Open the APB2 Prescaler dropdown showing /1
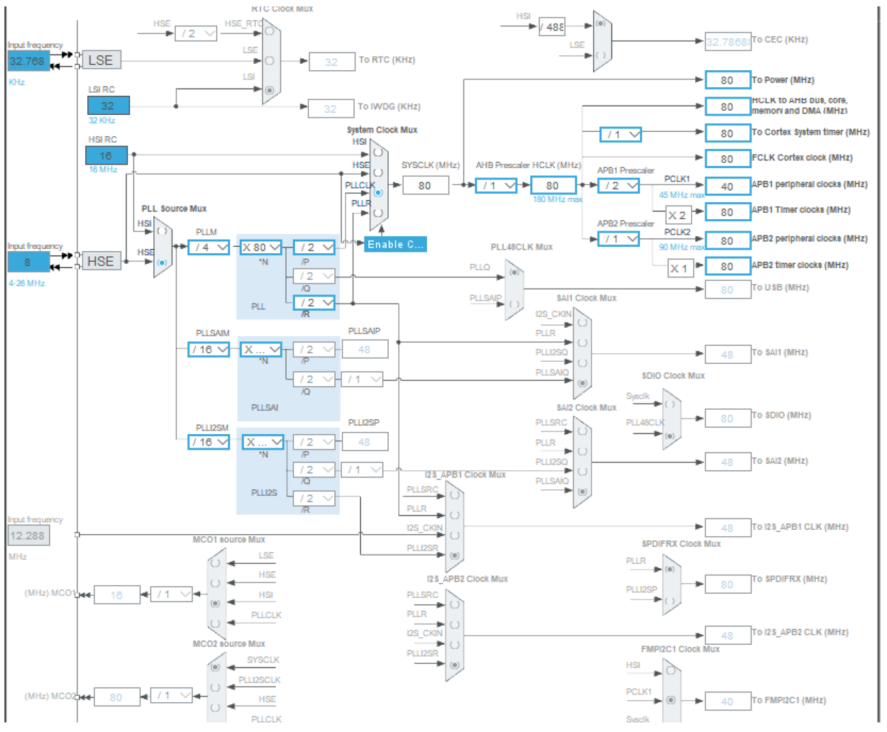This screenshot has width=887, height=732. [617, 239]
